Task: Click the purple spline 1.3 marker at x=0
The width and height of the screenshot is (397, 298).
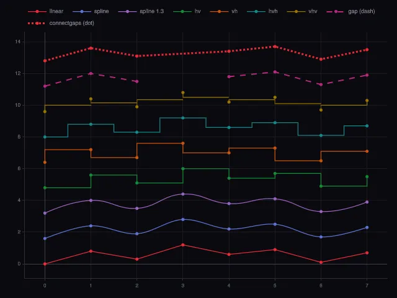Action: point(45,213)
